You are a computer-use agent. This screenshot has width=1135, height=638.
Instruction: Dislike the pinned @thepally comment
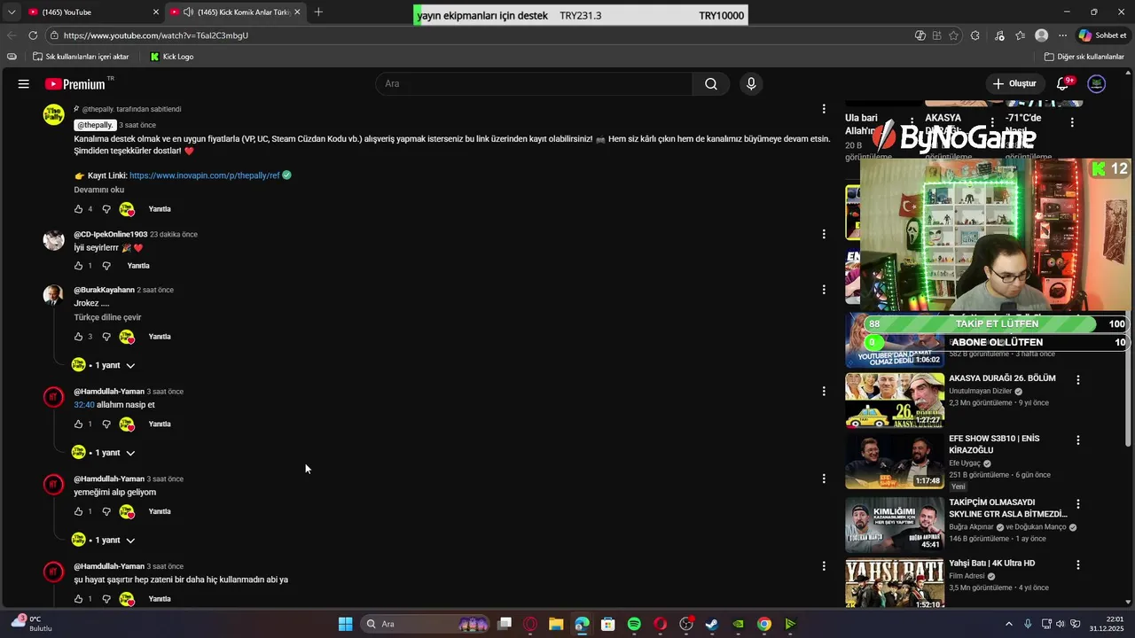point(106,209)
